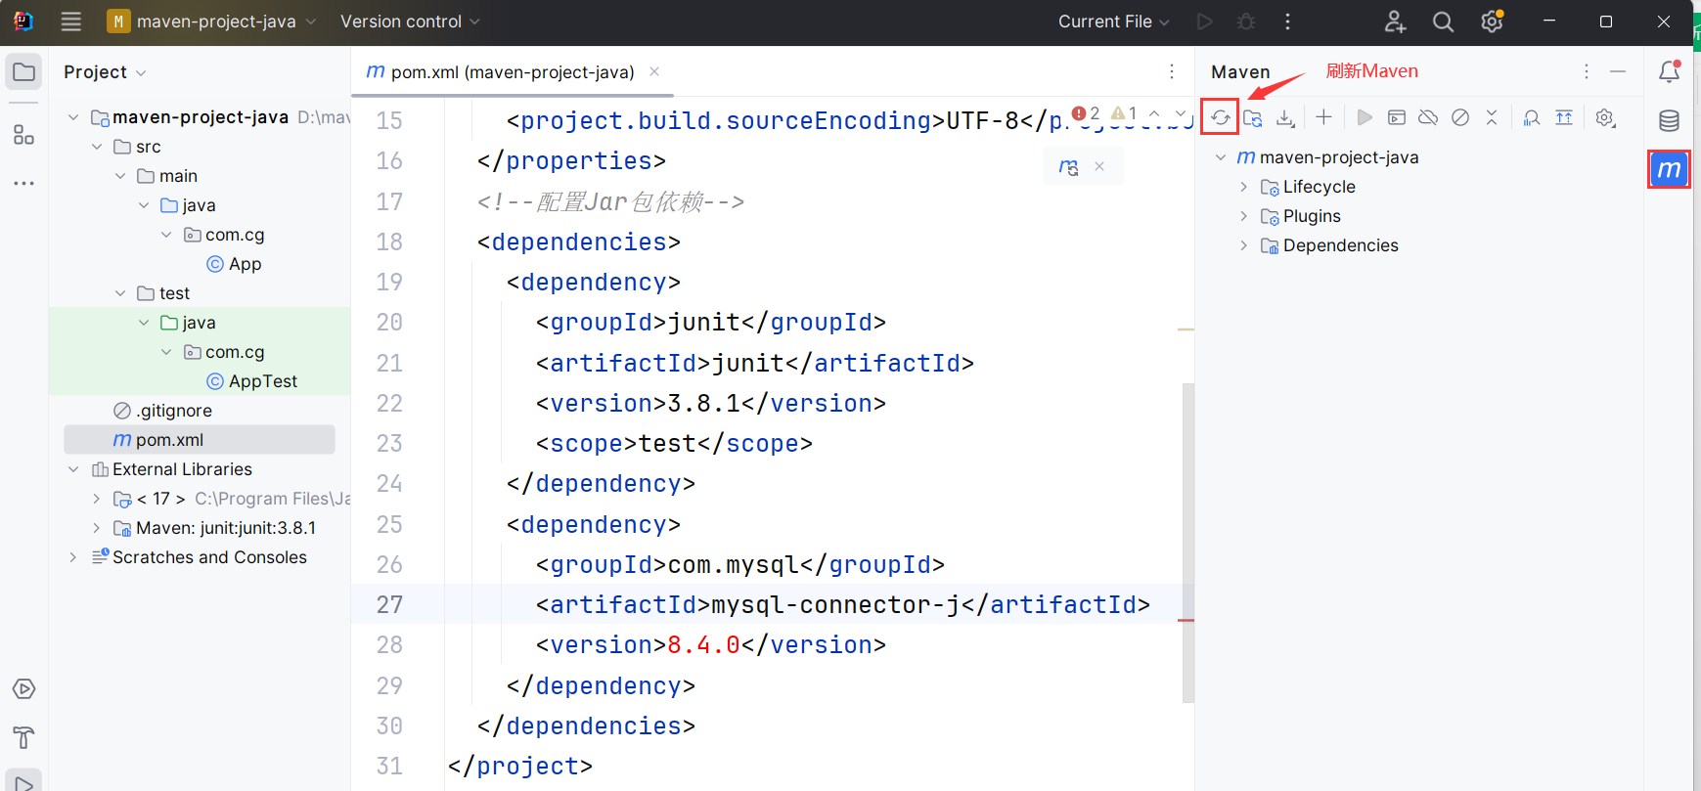Click editor vertical scrollbar
This screenshot has width=1701, height=791.
1187,543
